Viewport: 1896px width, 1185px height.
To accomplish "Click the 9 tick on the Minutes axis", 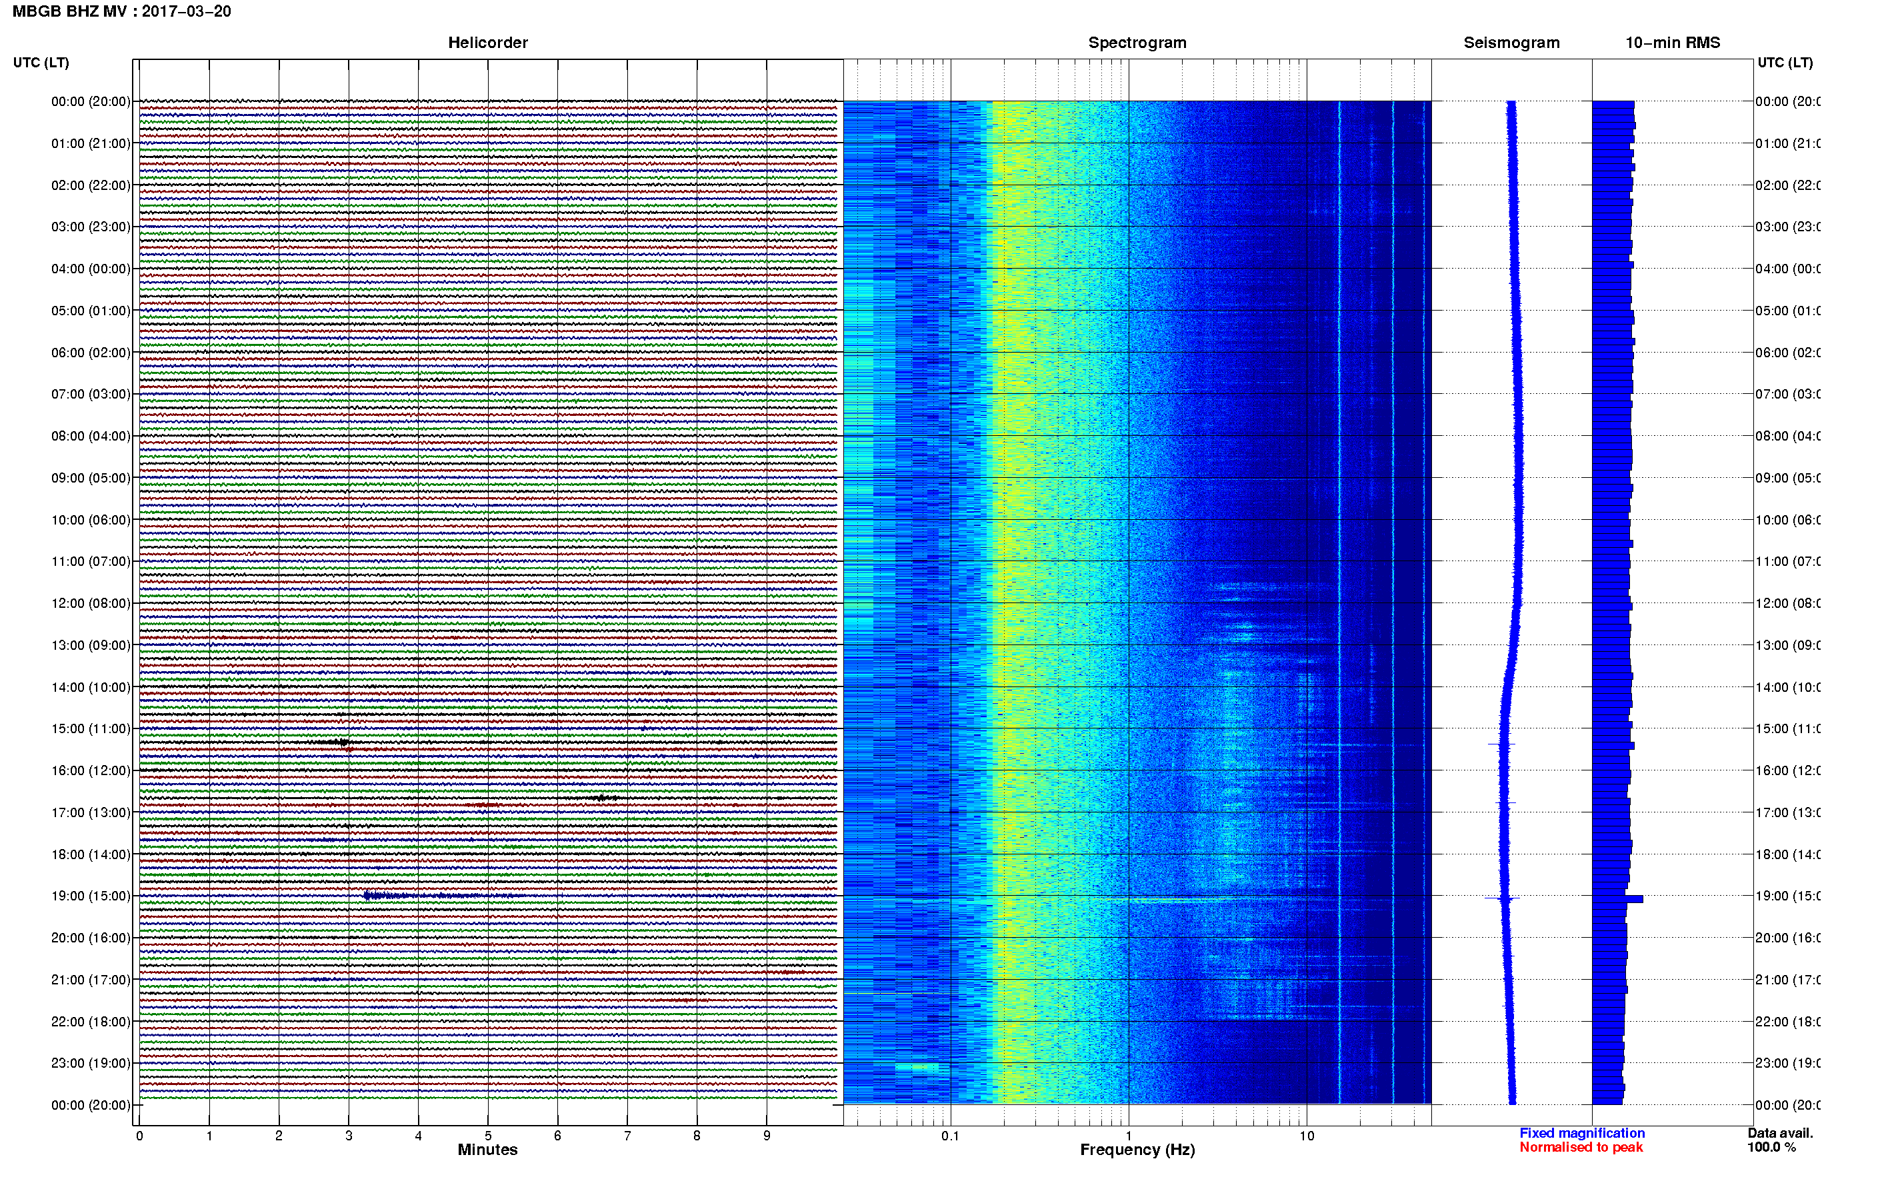I will click(767, 1136).
